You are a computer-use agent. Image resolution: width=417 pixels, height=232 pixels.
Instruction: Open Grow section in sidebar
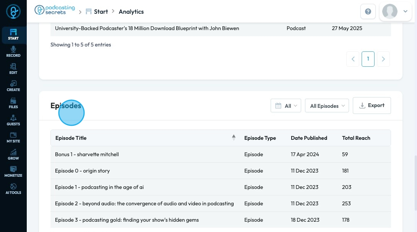13,155
